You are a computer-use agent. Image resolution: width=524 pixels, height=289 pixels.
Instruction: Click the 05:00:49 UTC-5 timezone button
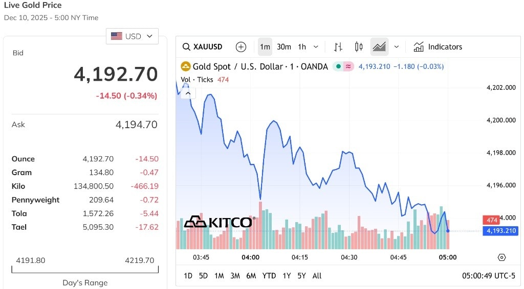pyautogui.click(x=488, y=276)
